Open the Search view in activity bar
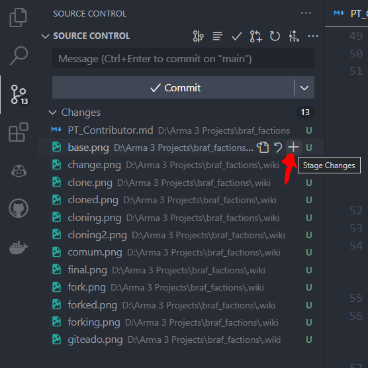This screenshot has width=368, height=368. pyautogui.click(x=19, y=56)
